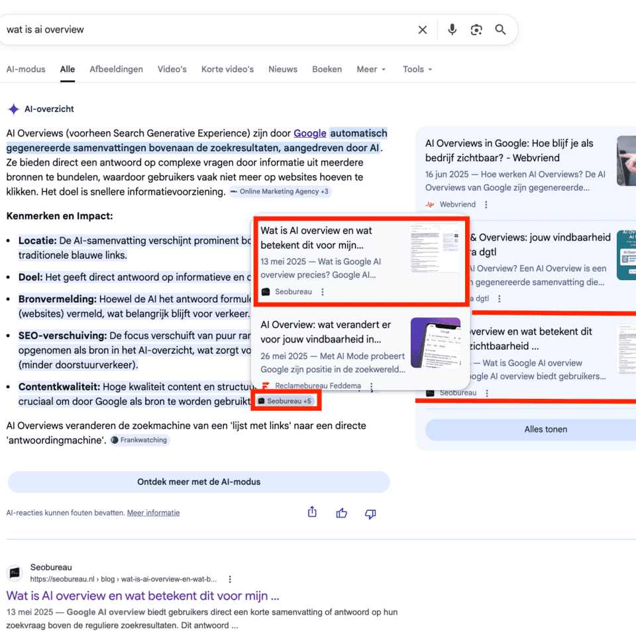Viewport: 636px width, 636px height.
Task: Show all sources via Alles tonen
Action: pyautogui.click(x=545, y=429)
